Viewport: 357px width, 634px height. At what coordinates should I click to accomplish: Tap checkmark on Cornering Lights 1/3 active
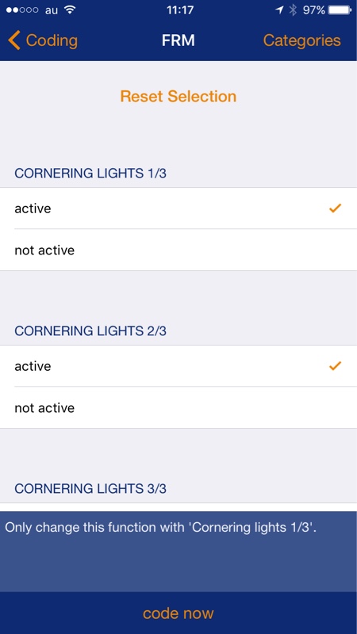pos(335,208)
